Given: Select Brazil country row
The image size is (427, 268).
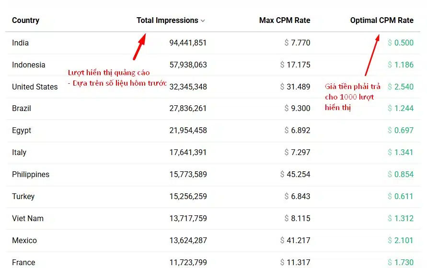Looking at the screenshot, I should tap(21, 109).
